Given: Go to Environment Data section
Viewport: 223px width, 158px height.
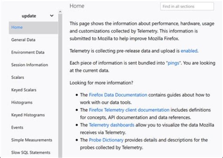Looking at the screenshot, I should (28, 52).
